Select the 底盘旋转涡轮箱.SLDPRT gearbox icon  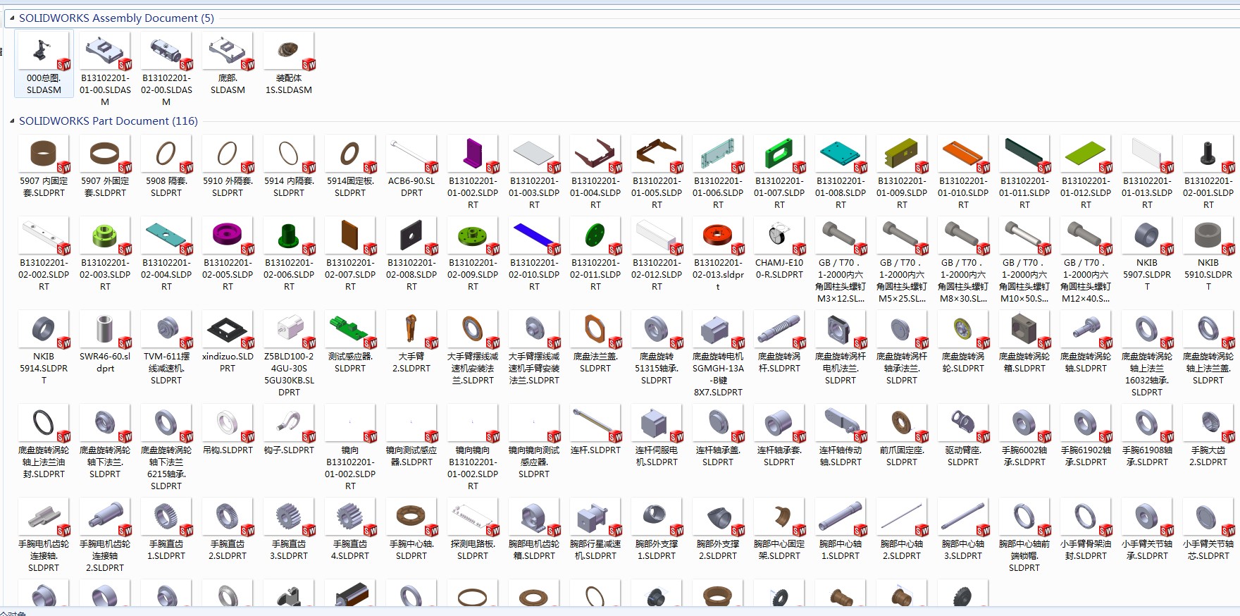1024,329
